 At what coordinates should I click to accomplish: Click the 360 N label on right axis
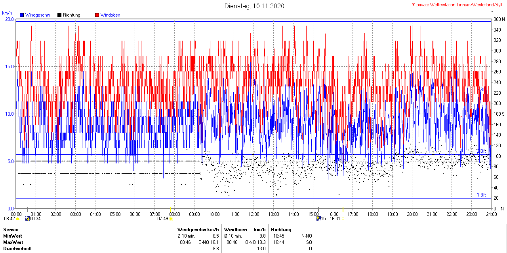click(x=499, y=19)
